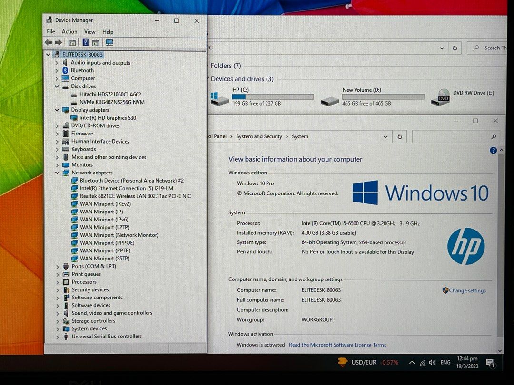Open Read the Microsoft Software License Terms link
This screenshot has height=385, width=514.
pos(337,345)
